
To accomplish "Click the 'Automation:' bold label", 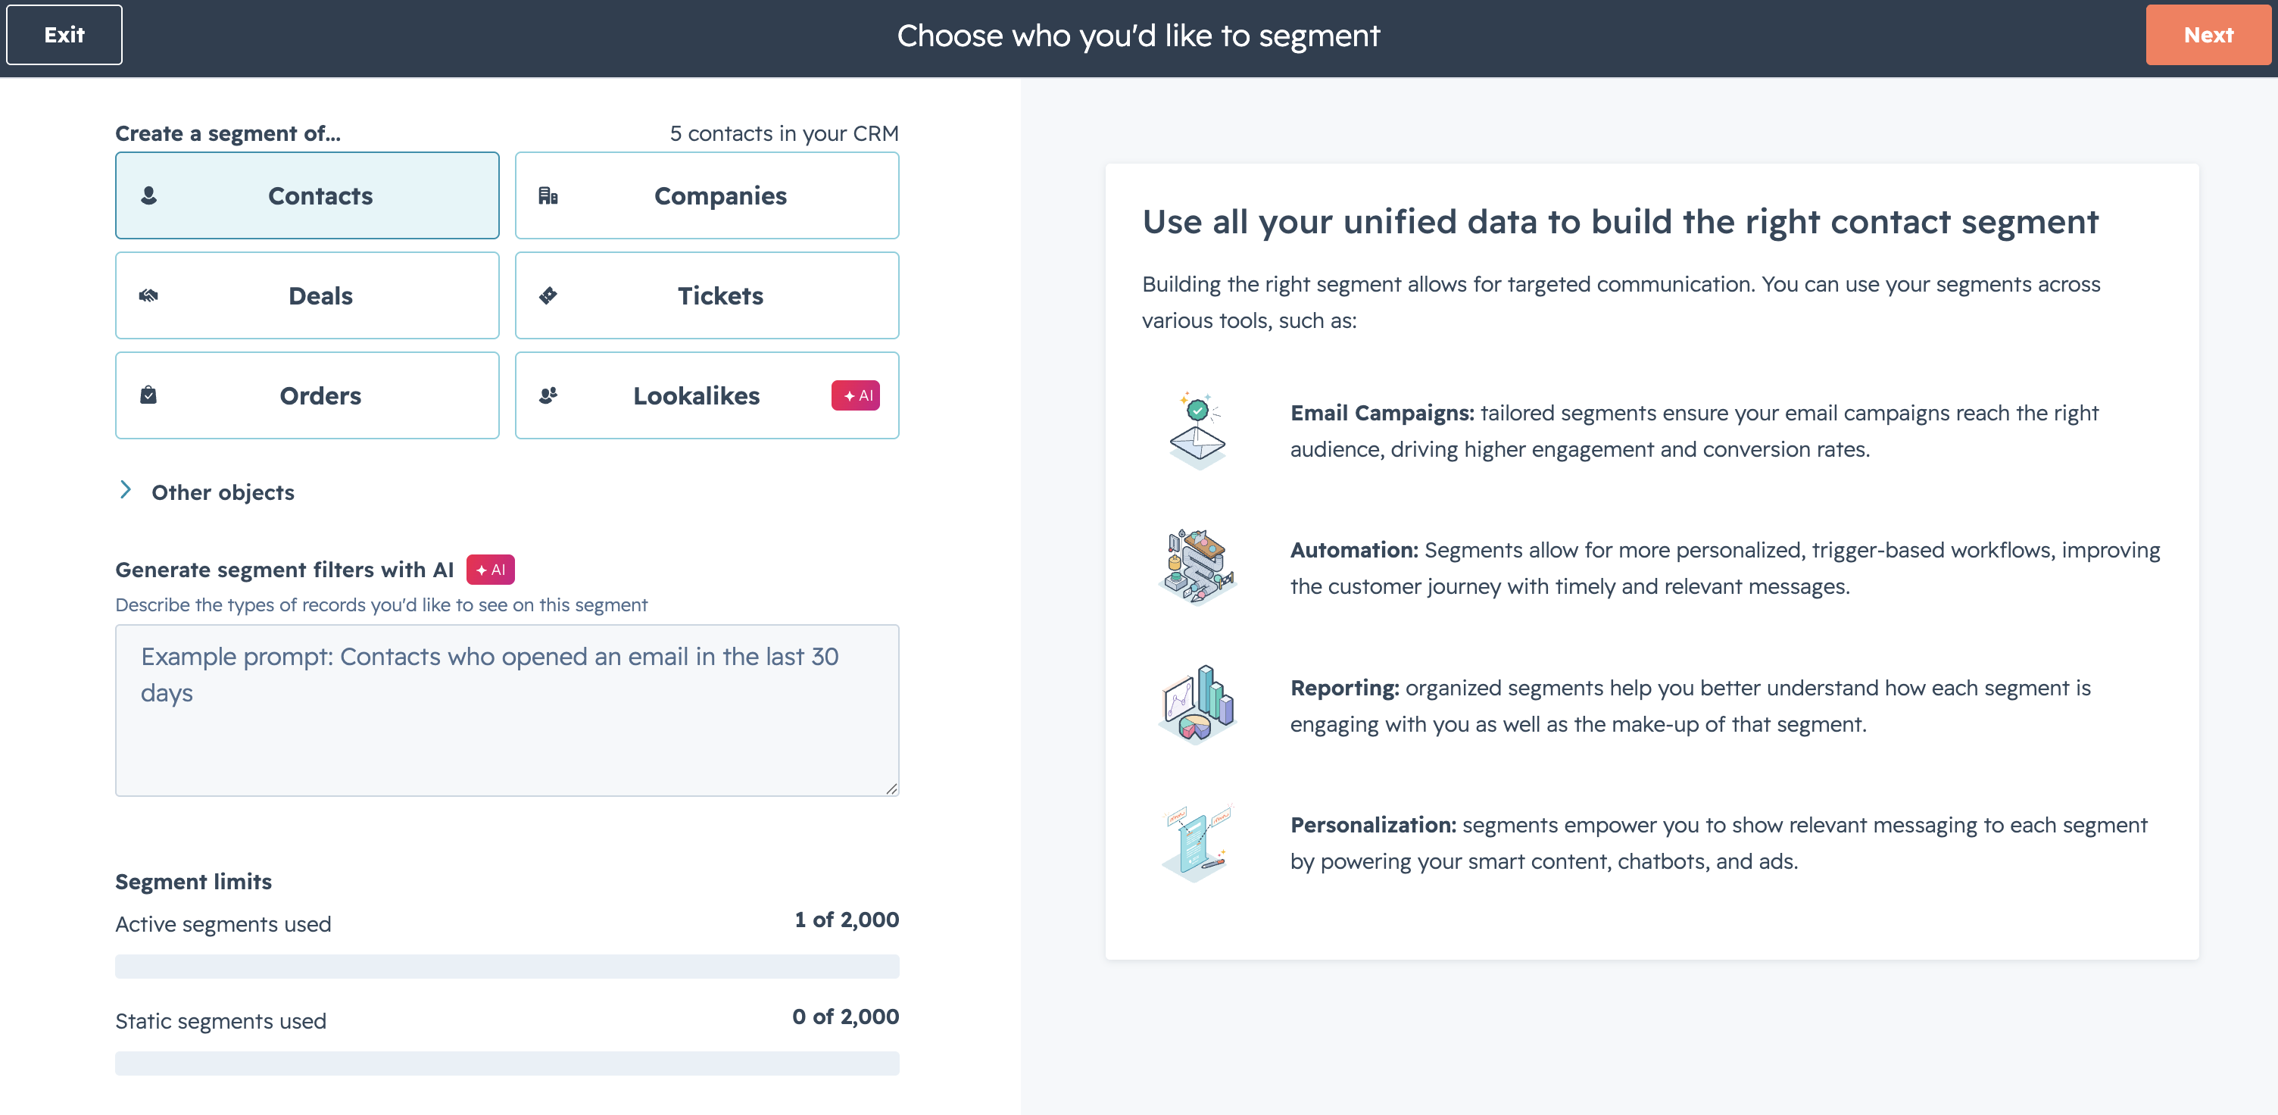I will (x=1354, y=550).
